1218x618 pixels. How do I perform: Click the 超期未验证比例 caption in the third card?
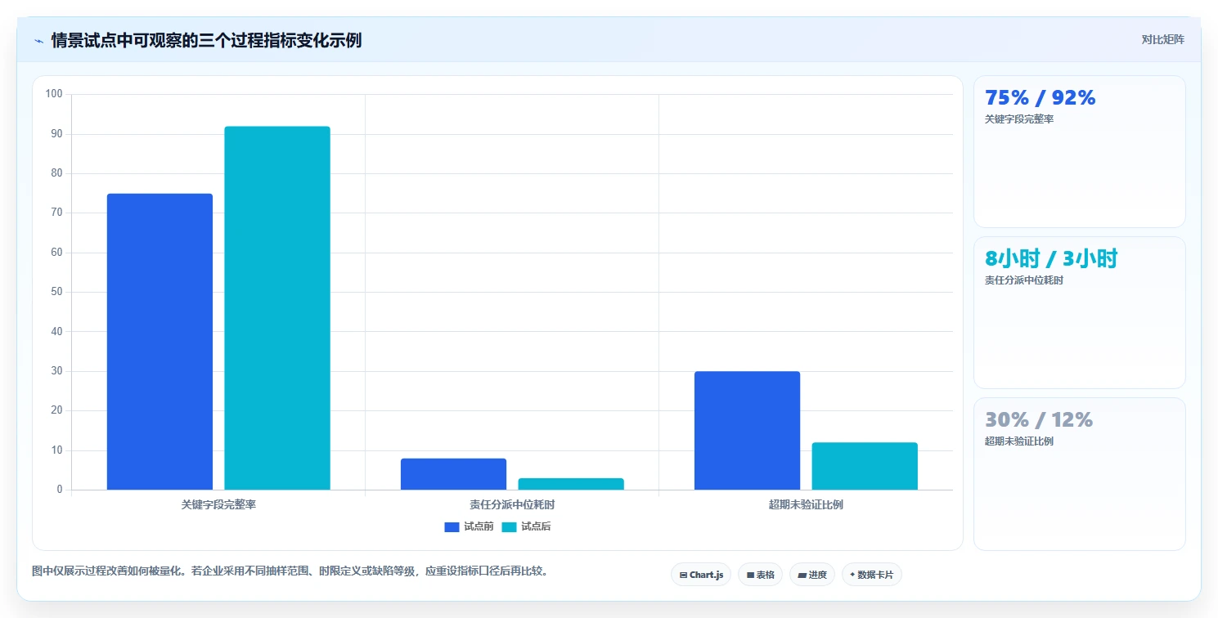click(x=1019, y=441)
